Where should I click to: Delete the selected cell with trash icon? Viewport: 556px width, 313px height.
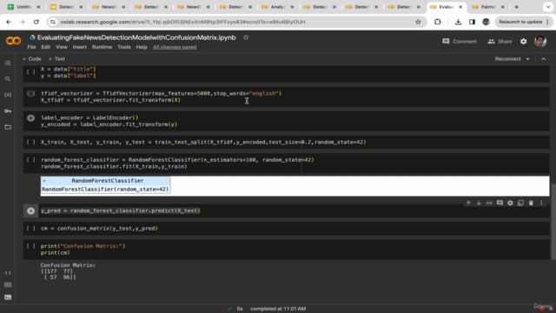pyautogui.click(x=531, y=203)
